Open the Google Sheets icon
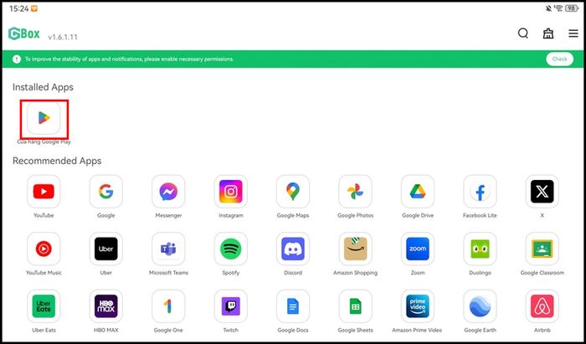The image size is (586, 344). [356, 306]
